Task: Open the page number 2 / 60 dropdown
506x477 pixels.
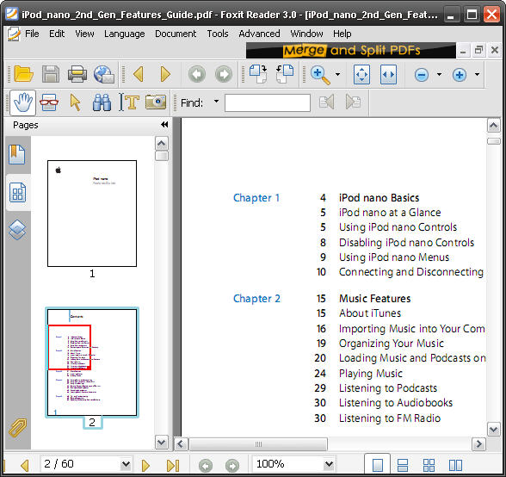Action: (126, 464)
